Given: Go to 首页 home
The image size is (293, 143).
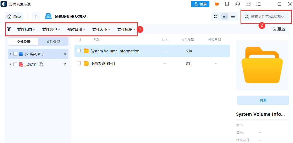Looking at the screenshot, I should click(14, 16).
